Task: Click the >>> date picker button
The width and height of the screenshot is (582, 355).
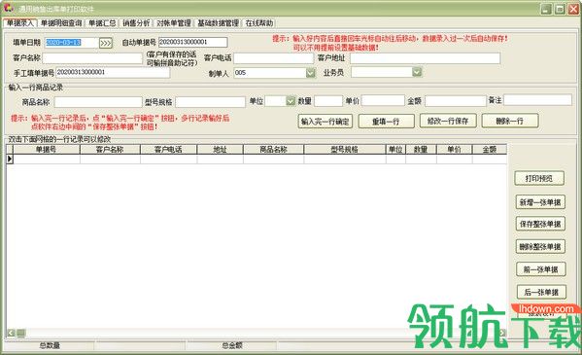Action: tap(106, 43)
